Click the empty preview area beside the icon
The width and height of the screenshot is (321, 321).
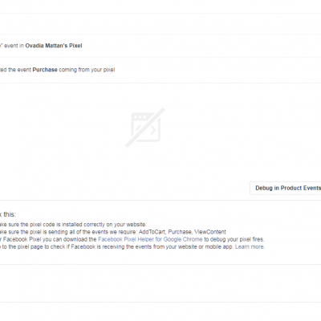click(227, 128)
